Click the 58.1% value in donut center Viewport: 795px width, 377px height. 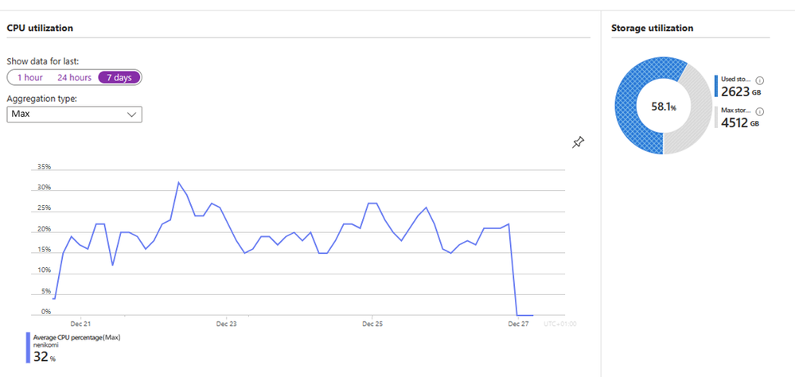point(663,107)
